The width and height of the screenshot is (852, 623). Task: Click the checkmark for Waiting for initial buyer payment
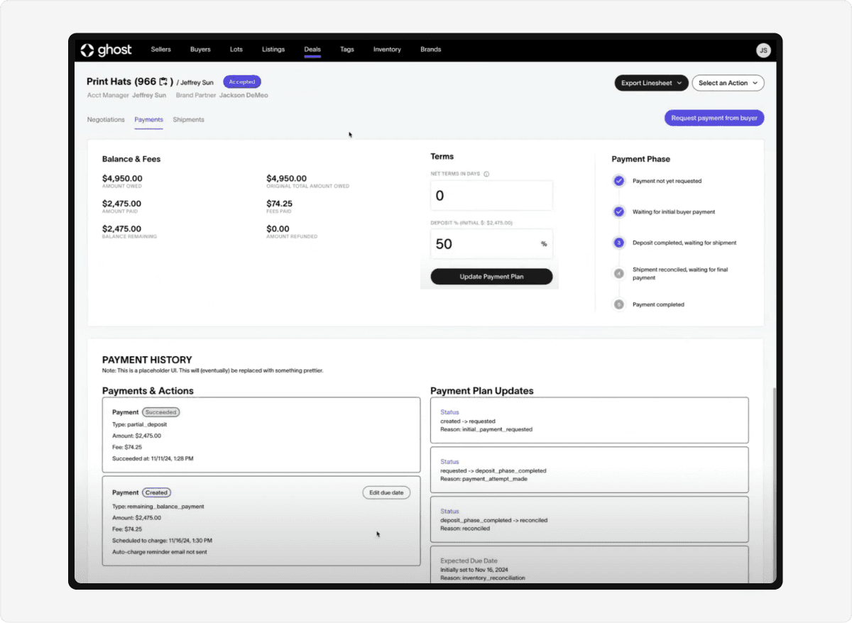point(618,211)
